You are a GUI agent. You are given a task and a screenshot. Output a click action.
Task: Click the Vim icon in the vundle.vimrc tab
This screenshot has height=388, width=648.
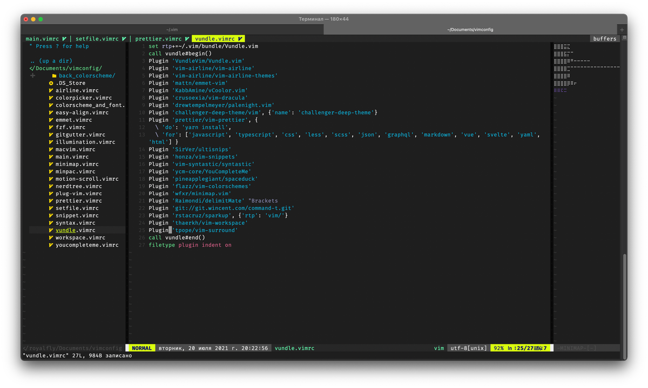pyautogui.click(x=240, y=39)
